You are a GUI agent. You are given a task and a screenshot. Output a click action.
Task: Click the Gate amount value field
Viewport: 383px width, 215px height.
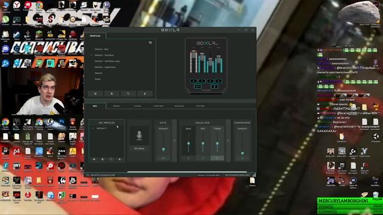click(163, 158)
